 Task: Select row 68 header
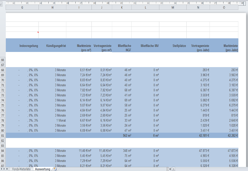[x=3, y=70]
